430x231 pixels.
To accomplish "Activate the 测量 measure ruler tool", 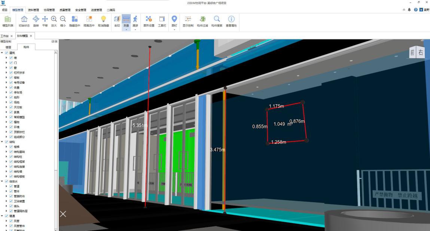I will [x=126, y=21].
